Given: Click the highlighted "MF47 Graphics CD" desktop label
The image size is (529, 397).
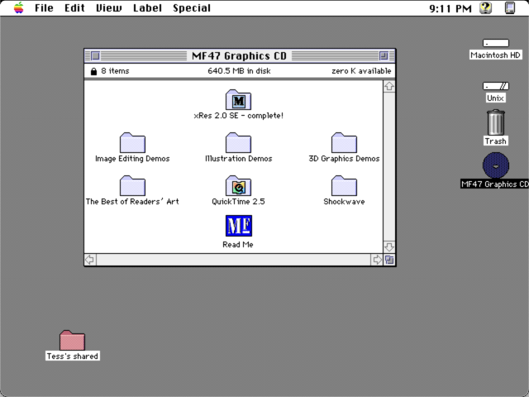Looking at the screenshot, I should (x=494, y=184).
